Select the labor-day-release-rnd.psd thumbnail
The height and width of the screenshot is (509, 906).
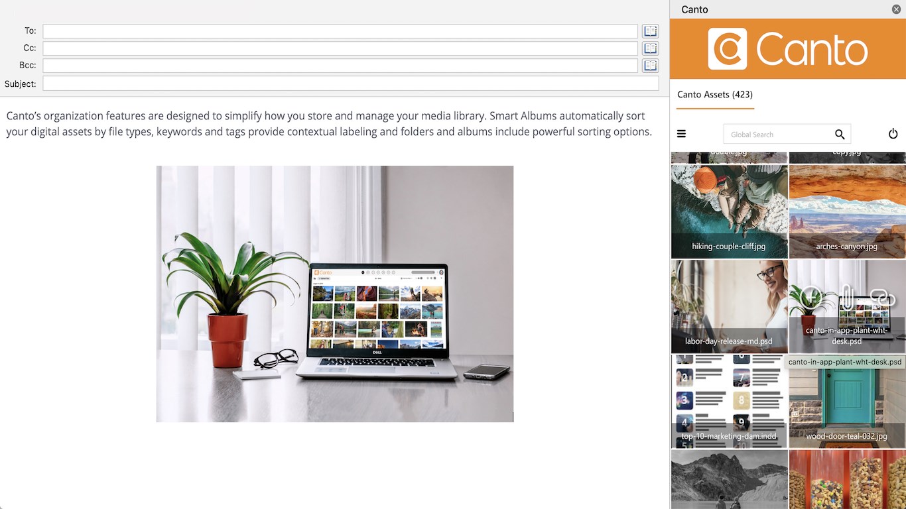point(730,306)
